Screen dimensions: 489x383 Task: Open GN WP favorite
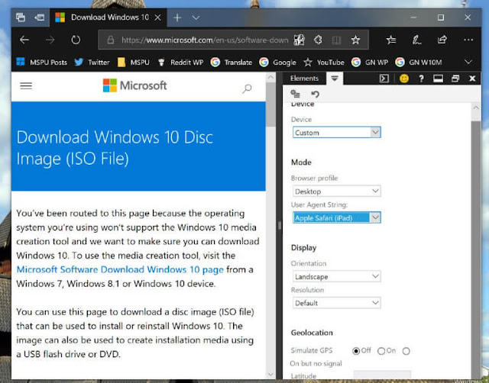[369, 63]
